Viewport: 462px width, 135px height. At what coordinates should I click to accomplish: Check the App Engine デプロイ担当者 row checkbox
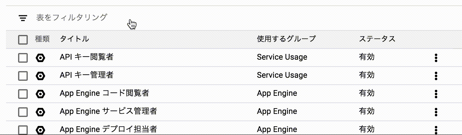(23, 130)
